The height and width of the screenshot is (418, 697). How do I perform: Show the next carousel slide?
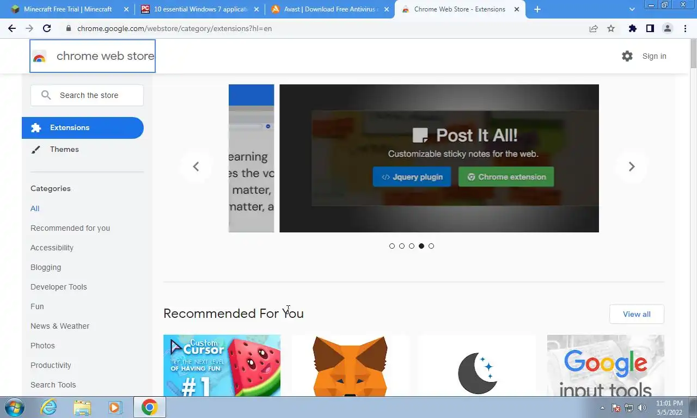pos(632,167)
